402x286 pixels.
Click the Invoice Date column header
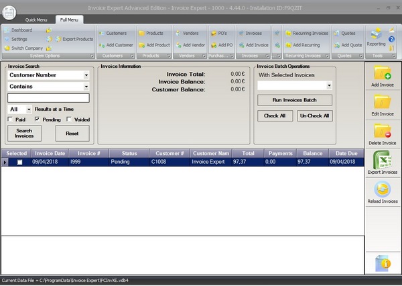click(x=50, y=154)
